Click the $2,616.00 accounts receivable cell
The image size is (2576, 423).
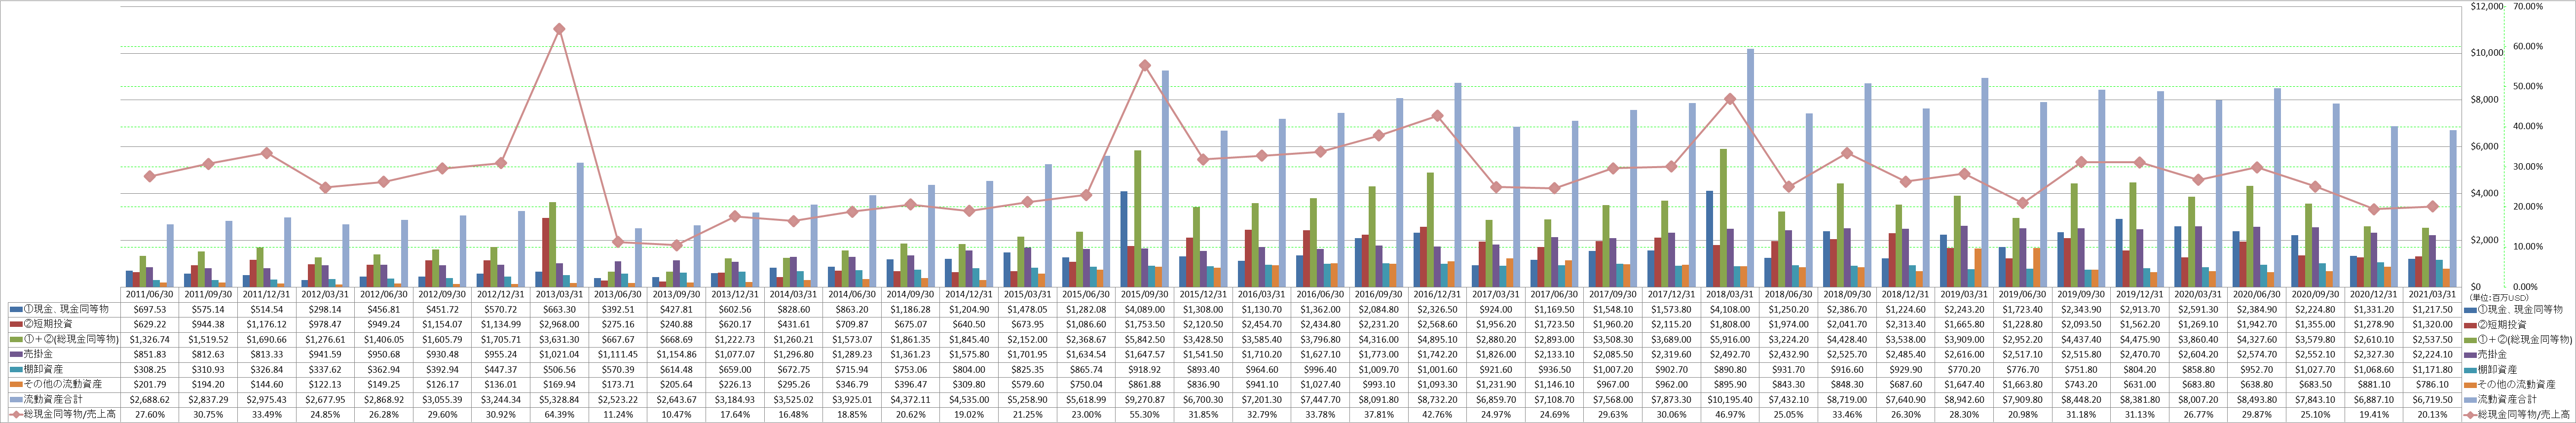(x=1965, y=355)
